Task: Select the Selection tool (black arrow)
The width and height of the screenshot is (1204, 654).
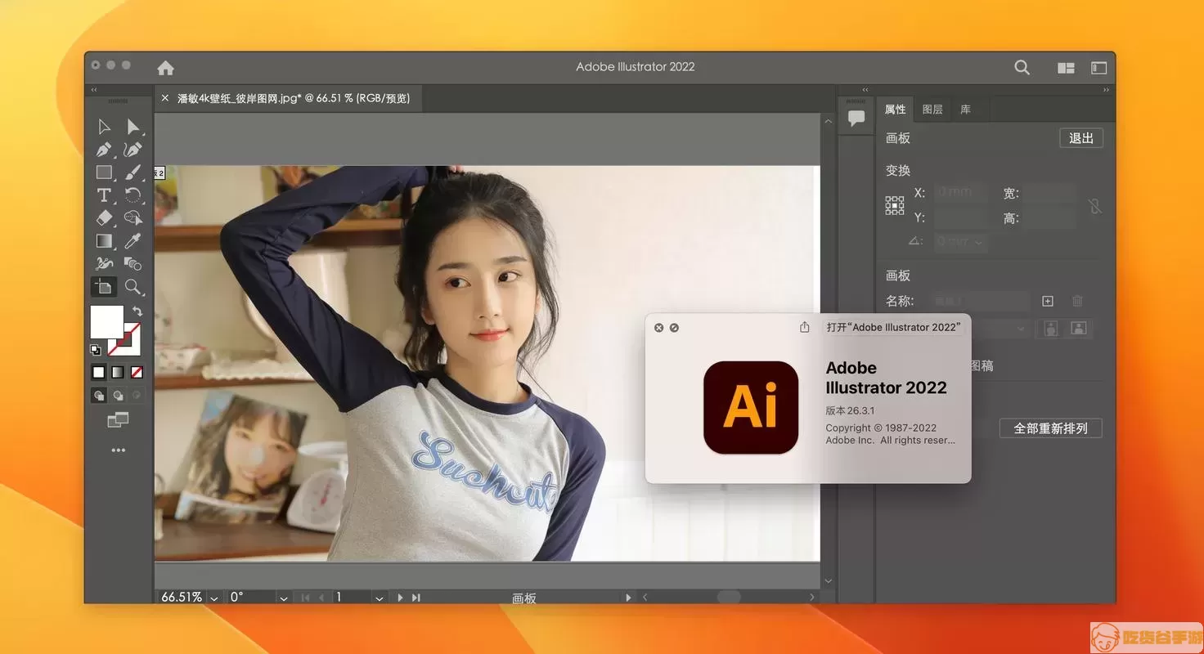Action: (104, 127)
